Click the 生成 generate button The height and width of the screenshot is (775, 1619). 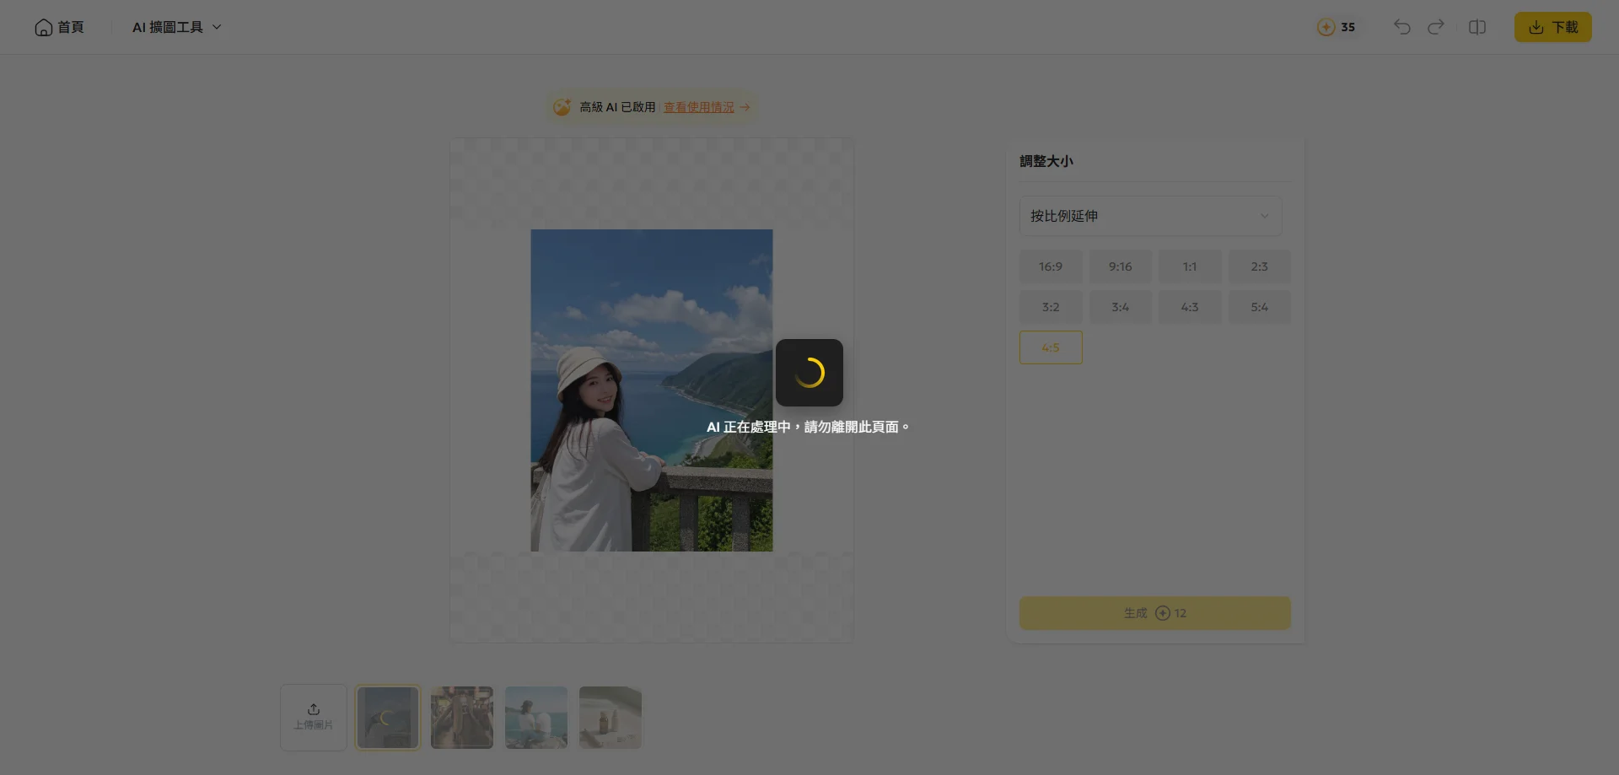click(x=1154, y=613)
